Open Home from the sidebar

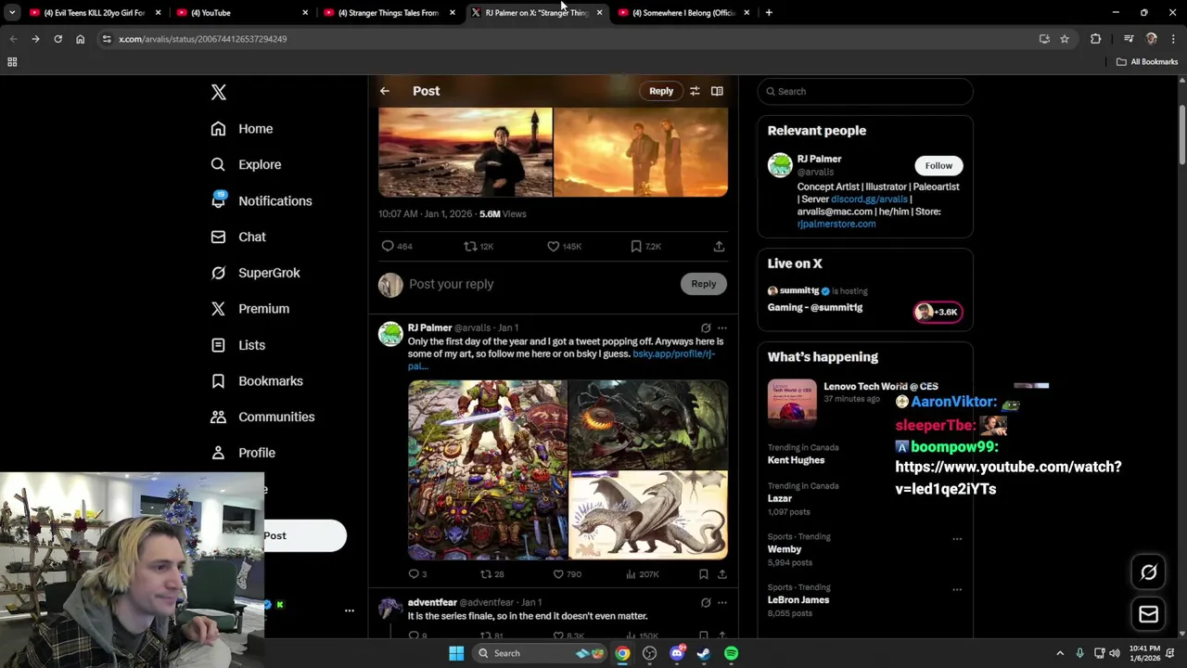[242, 129]
